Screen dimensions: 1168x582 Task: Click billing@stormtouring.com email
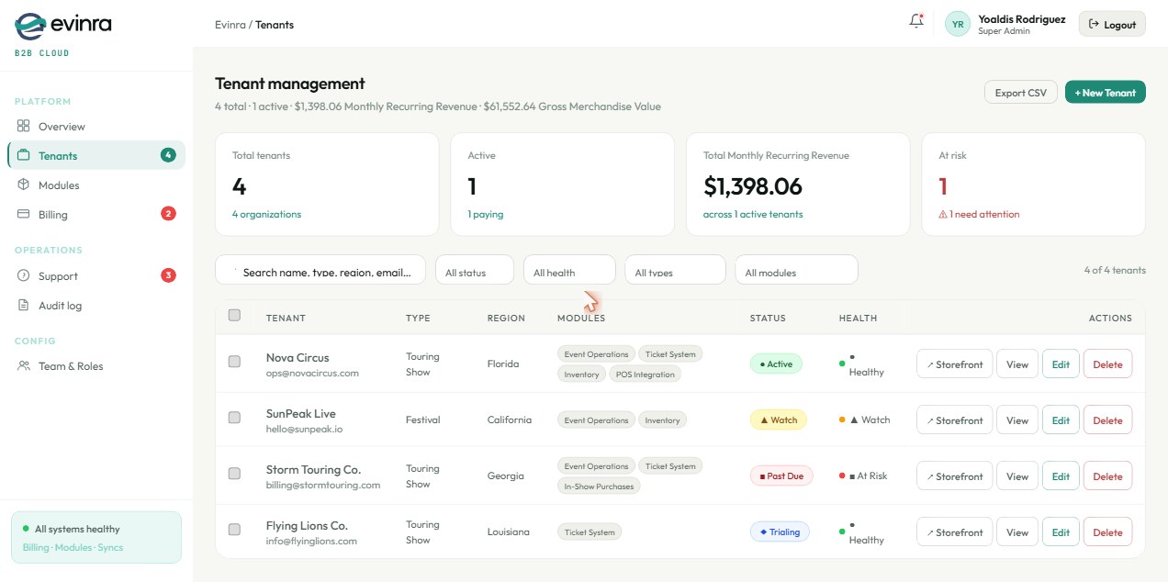click(x=323, y=486)
